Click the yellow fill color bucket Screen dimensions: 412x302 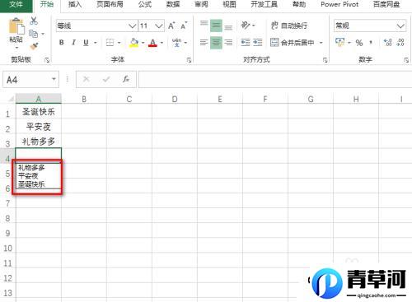[133, 43]
